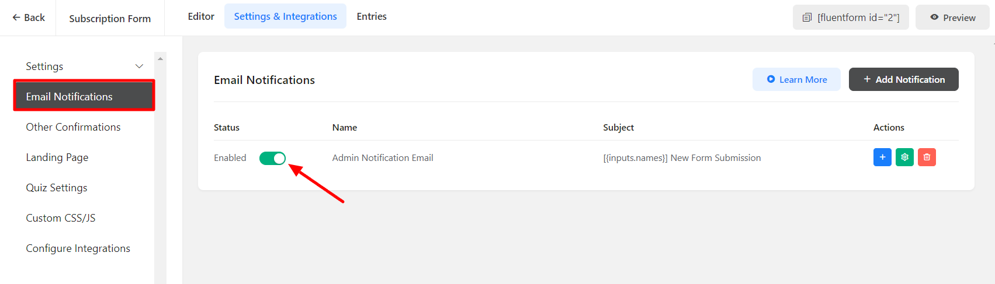Screen dimensions: 995x284
Task: Open the green notification settings gear icon
Action: click(x=904, y=157)
